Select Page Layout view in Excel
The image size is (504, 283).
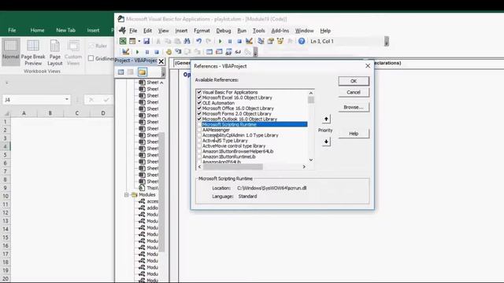click(55, 53)
